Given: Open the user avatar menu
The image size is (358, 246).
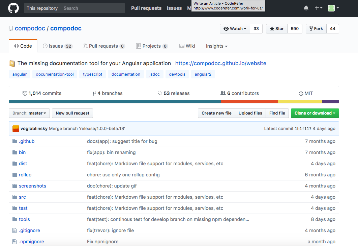Looking at the screenshot, I should pyautogui.click(x=333, y=8).
